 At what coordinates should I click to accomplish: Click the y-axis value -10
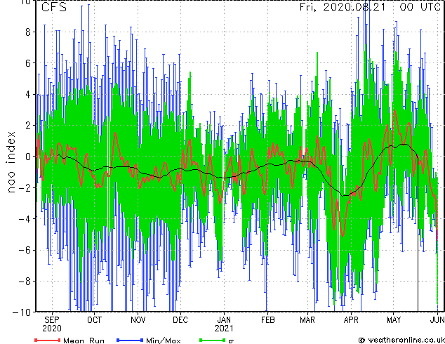pyautogui.click(x=22, y=312)
